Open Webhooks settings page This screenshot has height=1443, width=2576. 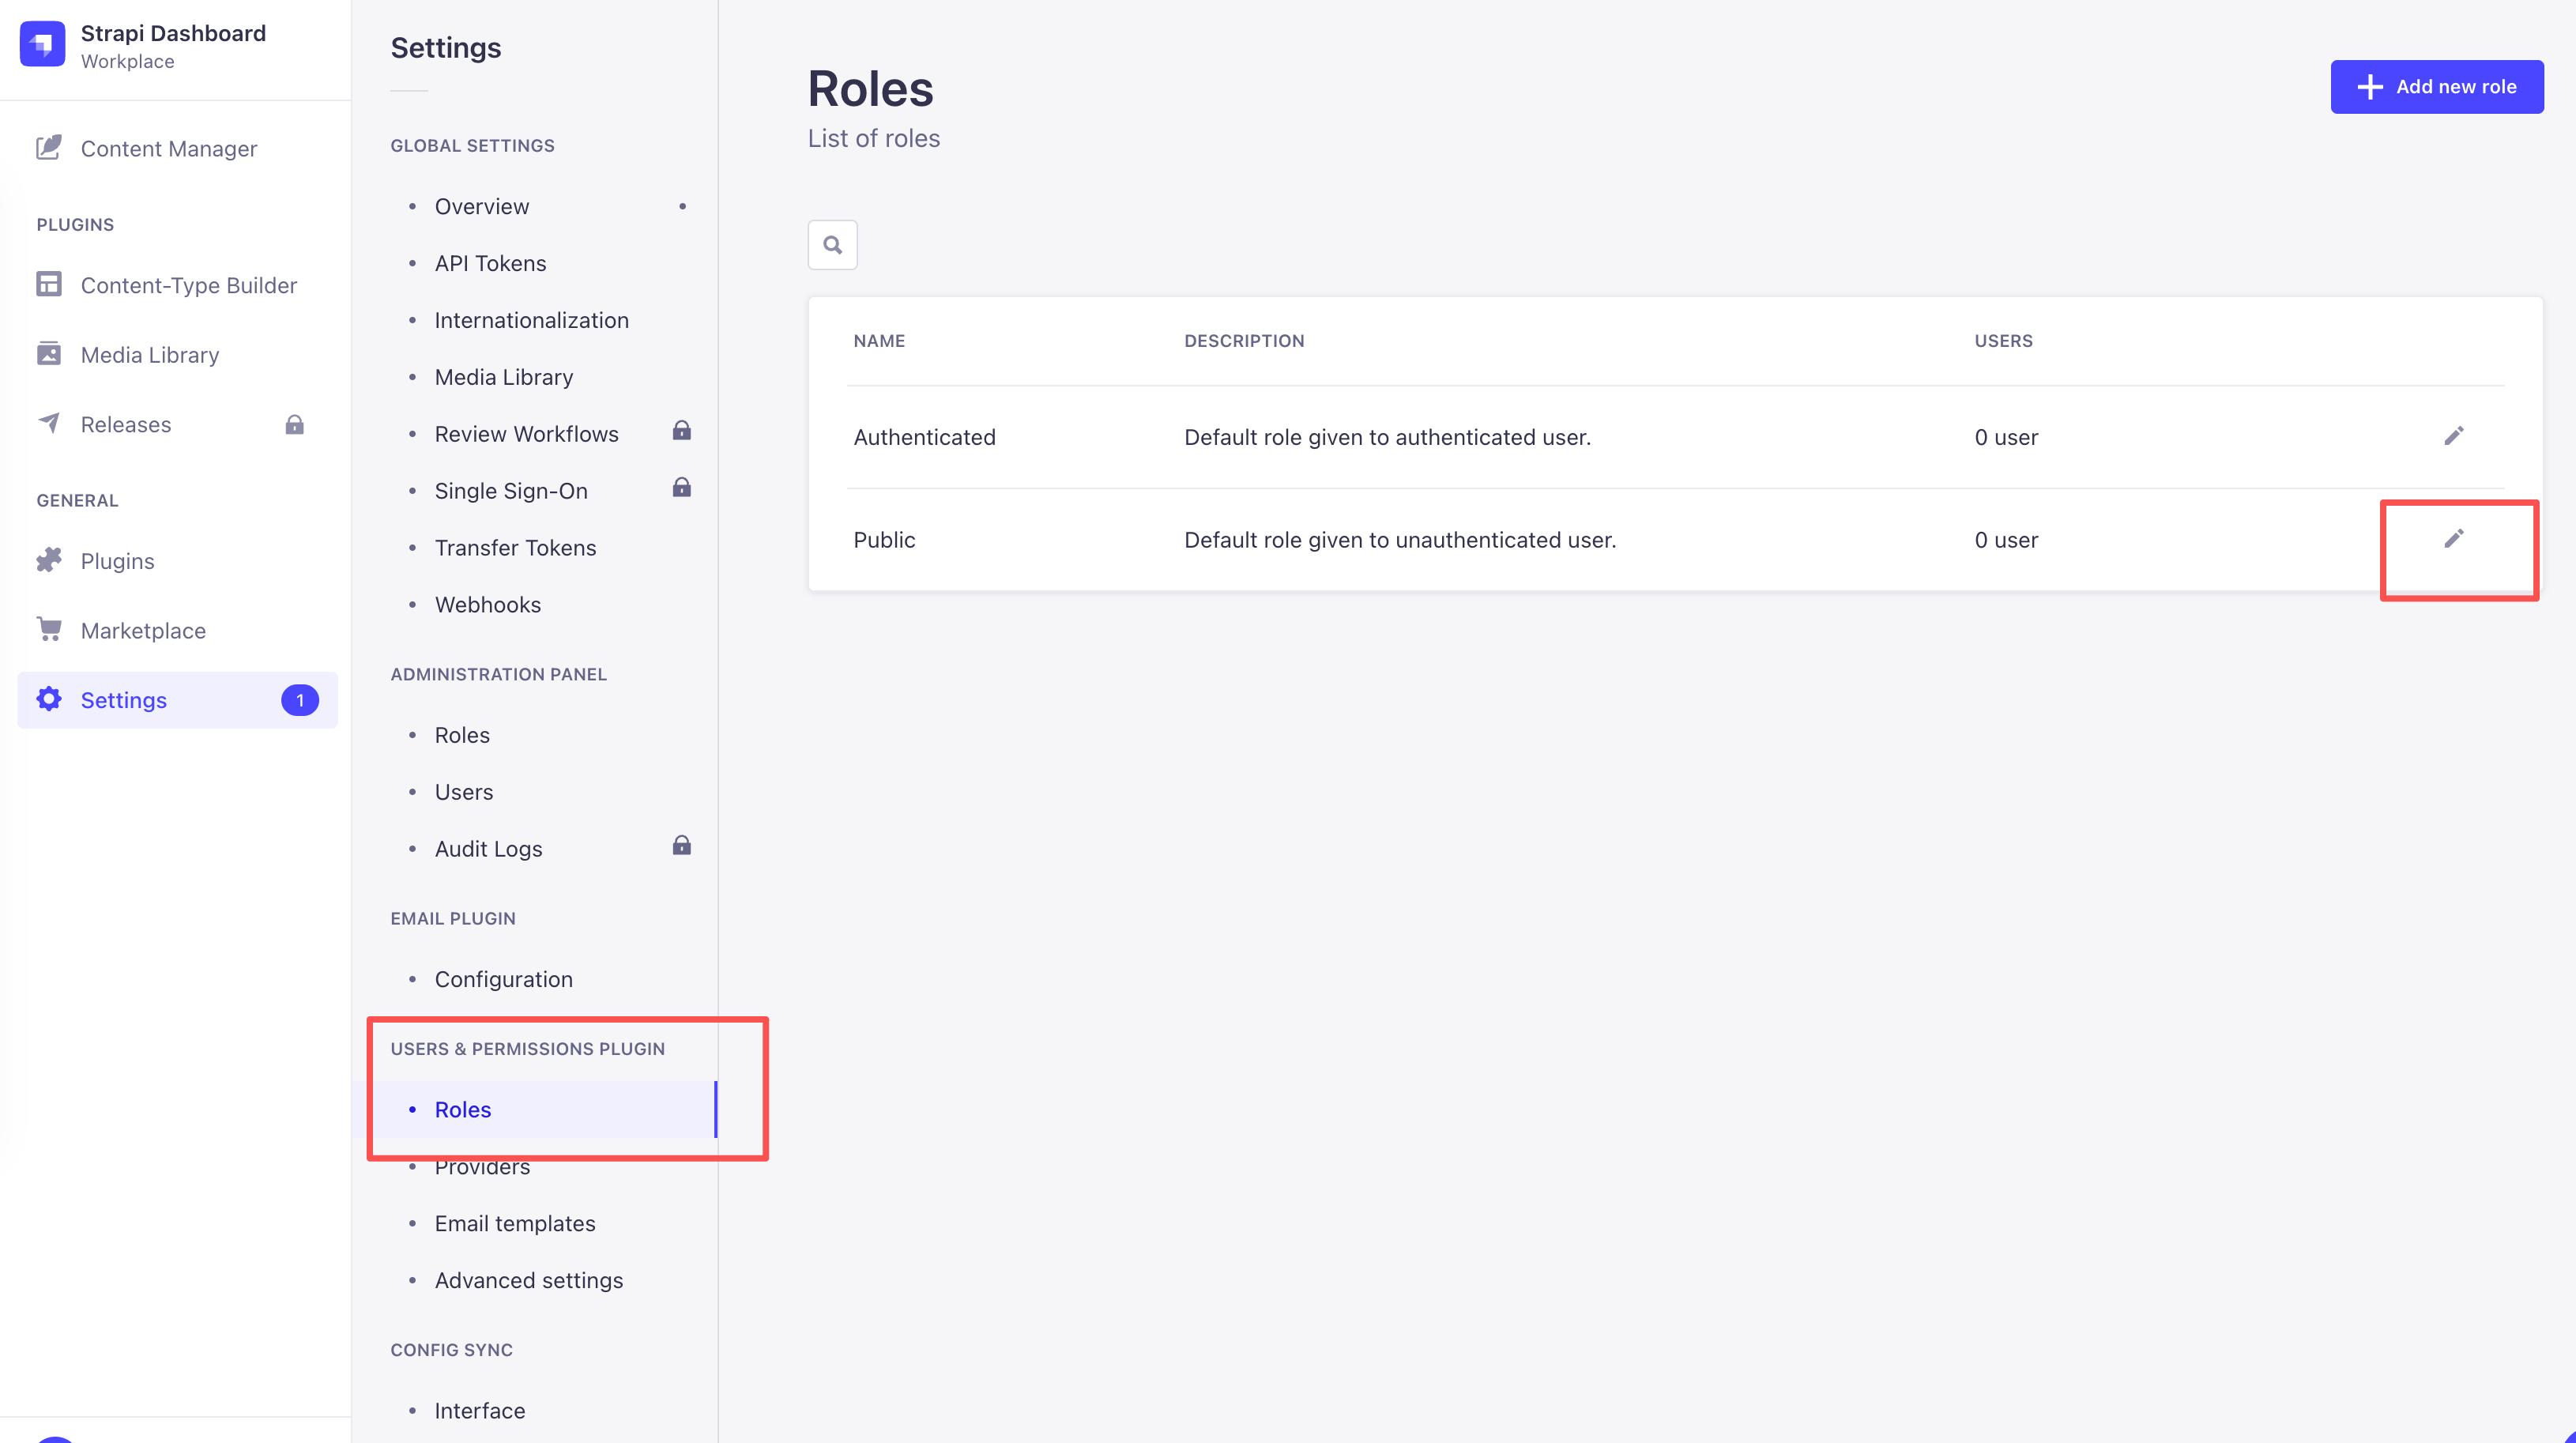pyautogui.click(x=487, y=604)
